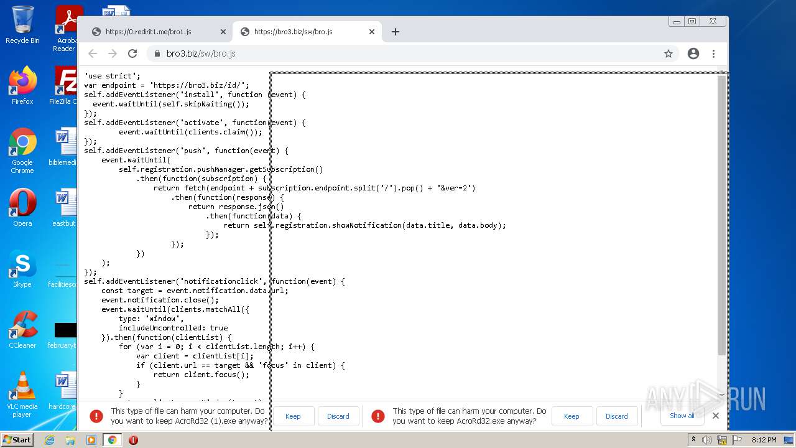
Task: Keep the AcroRd32.exe download
Action: pyautogui.click(x=572, y=416)
